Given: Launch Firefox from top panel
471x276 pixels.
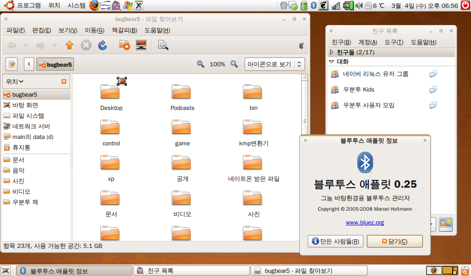Looking at the screenshot, I should point(95,6).
